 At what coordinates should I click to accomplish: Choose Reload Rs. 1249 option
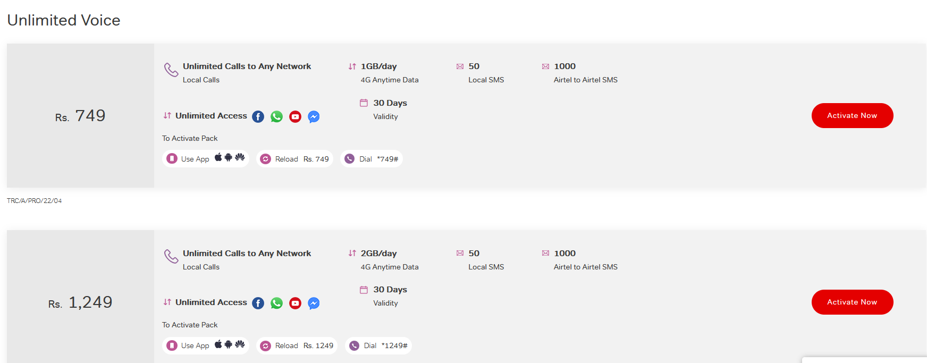[297, 345]
